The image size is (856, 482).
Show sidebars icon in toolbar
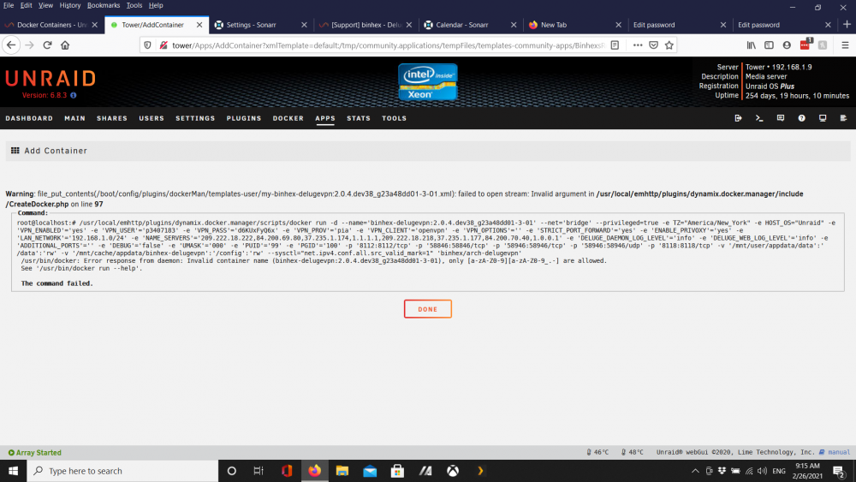[x=770, y=45]
